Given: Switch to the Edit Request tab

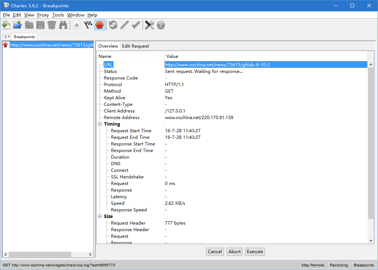Looking at the screenshot, I should coord(135,46).
